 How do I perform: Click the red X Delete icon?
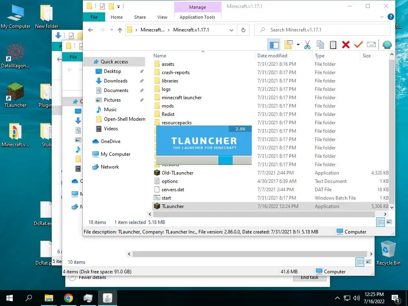click(346, 45)
